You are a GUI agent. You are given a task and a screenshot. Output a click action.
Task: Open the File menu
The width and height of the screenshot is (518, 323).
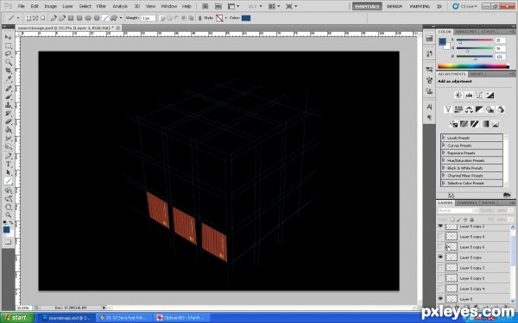tap(21, 6)
